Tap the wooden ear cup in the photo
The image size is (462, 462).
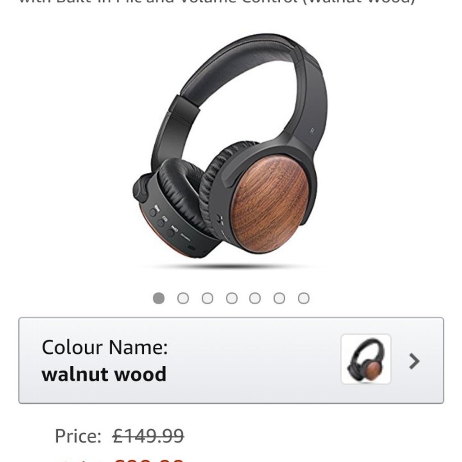click(270, 204)
